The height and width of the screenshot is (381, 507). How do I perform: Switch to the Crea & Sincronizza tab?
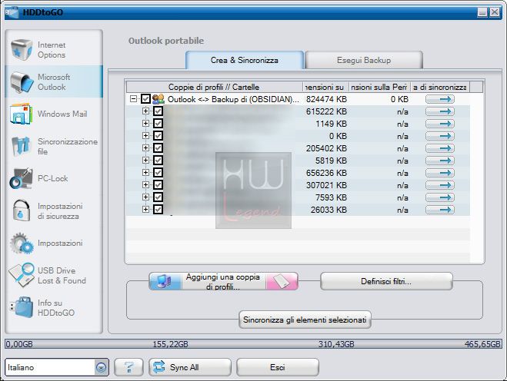pyautogui.click(x=245, y=60)
